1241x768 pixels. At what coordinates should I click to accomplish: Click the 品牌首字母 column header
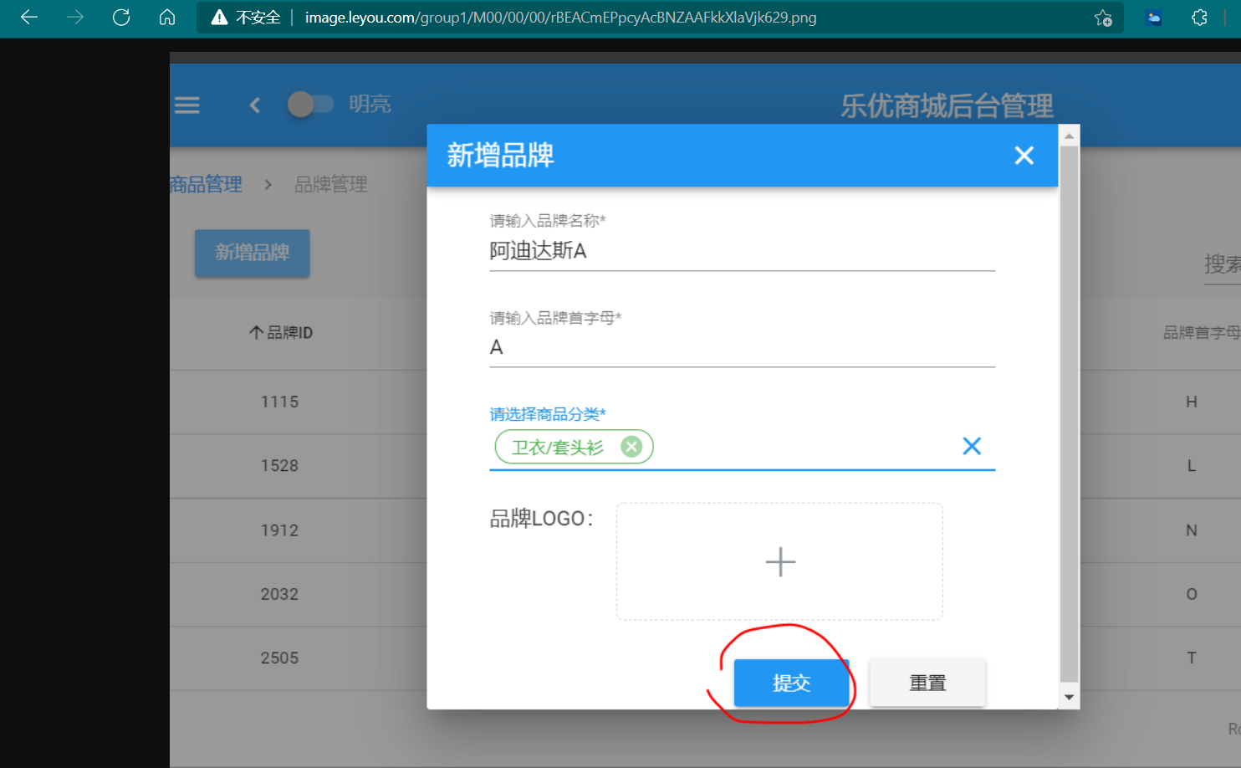[1201, 332]
